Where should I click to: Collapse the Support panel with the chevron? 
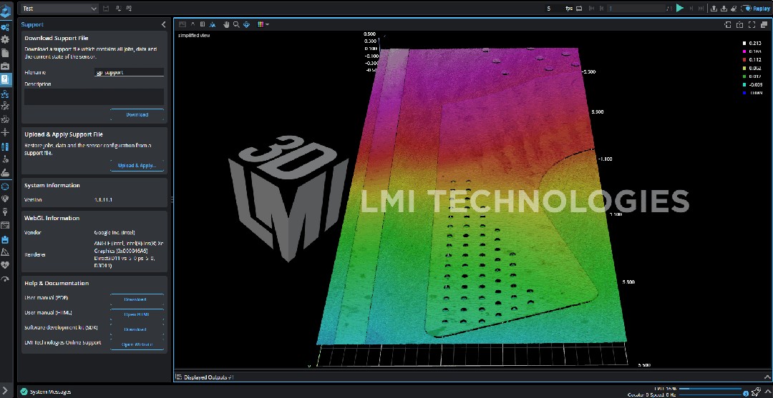[164, 24]
